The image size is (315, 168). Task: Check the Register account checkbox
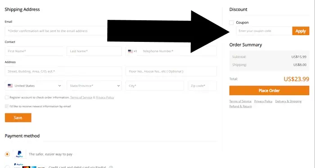[x=7, y=97]
